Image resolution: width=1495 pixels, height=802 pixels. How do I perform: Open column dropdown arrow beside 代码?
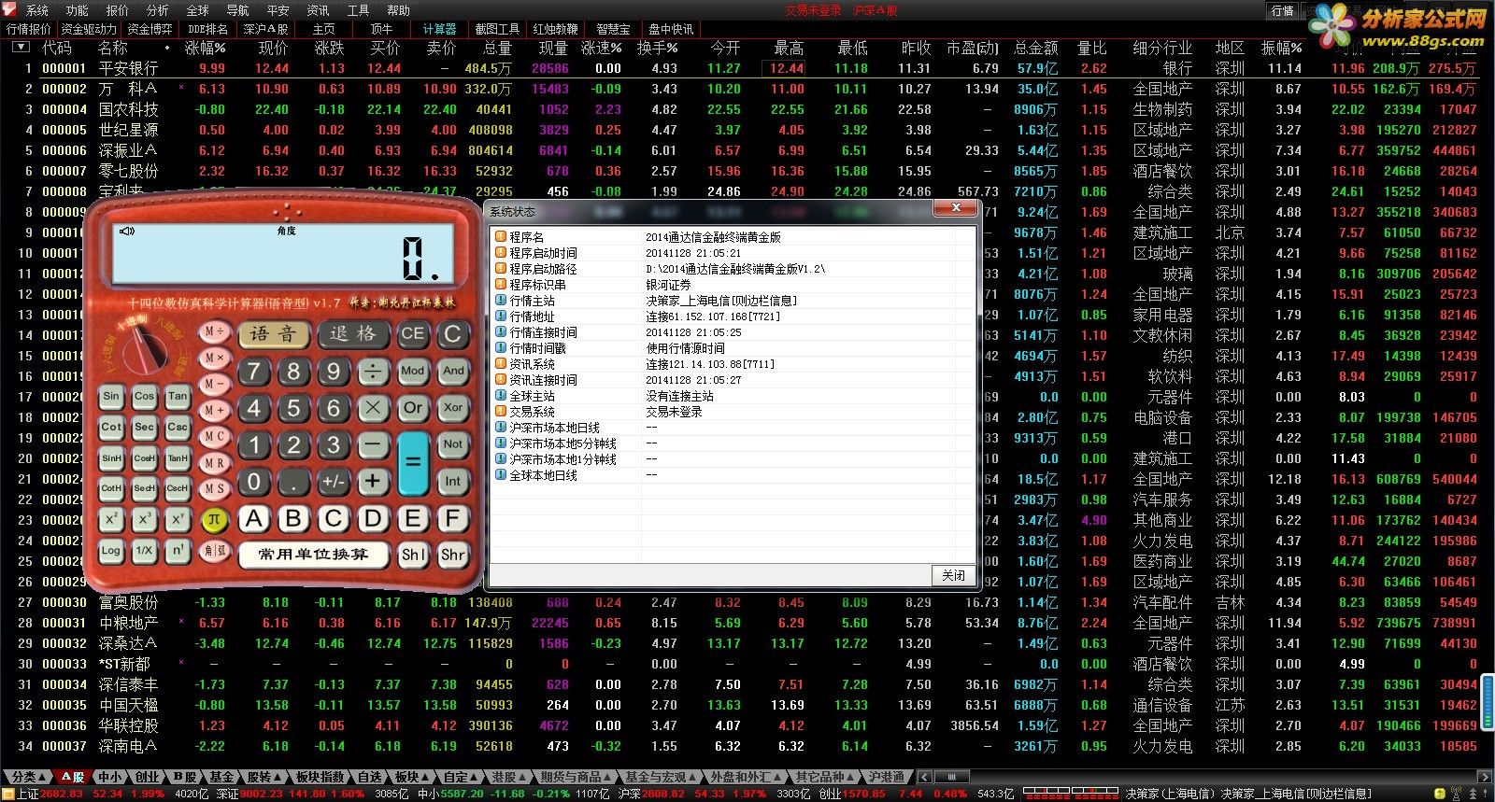point(21,47)
